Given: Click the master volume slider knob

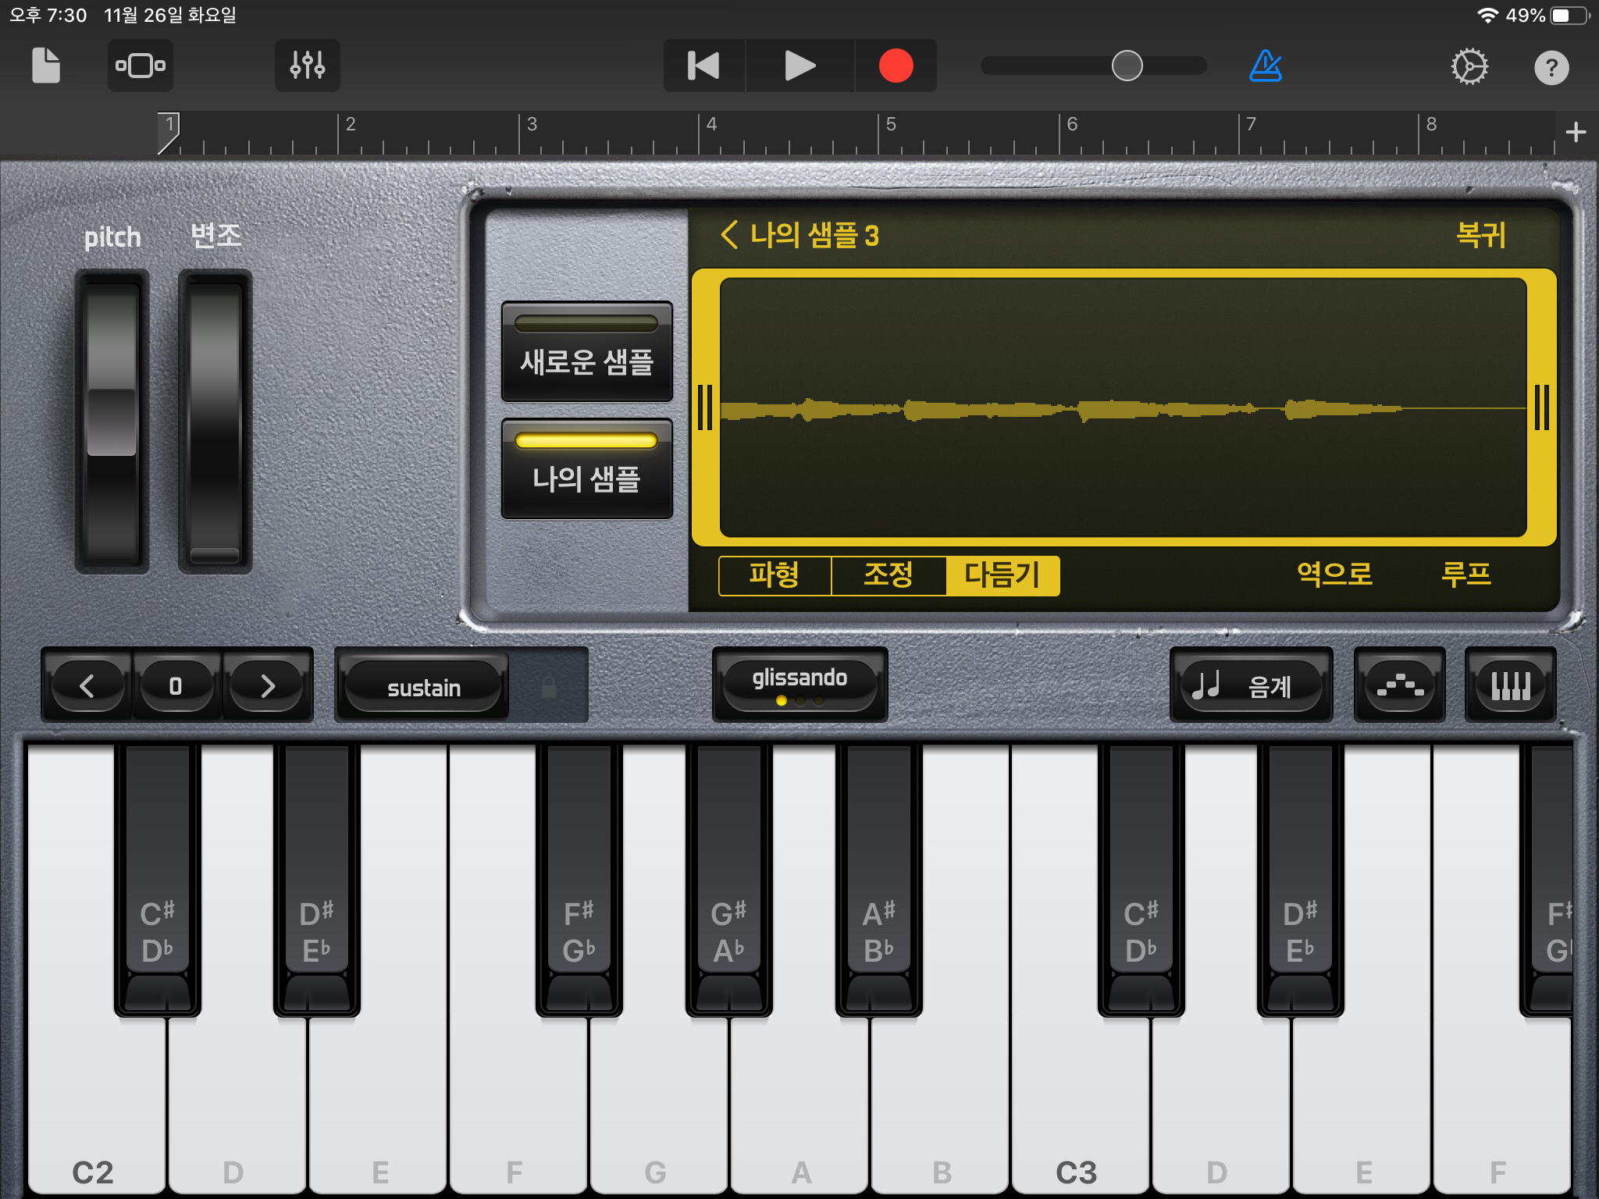Looking at the screenshot, I should pos(1127,66).
